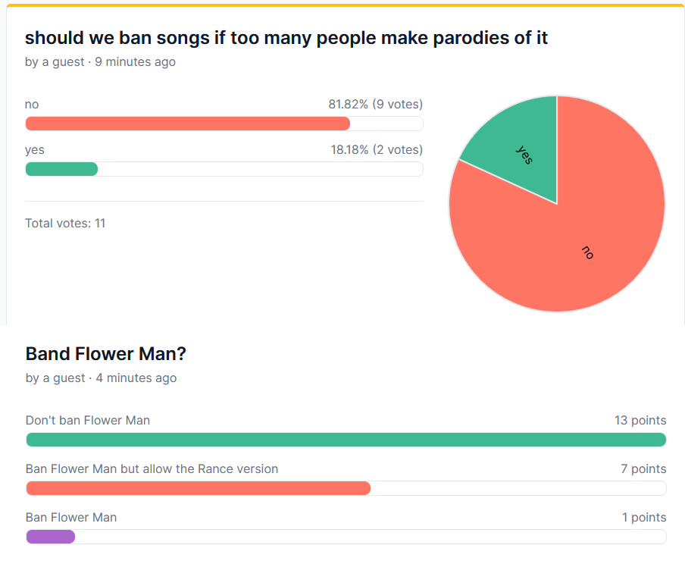Click the green 'Don't ban Flower Man' bar
The width and height of the screenshot is (685, 564).
click(346, 440)
